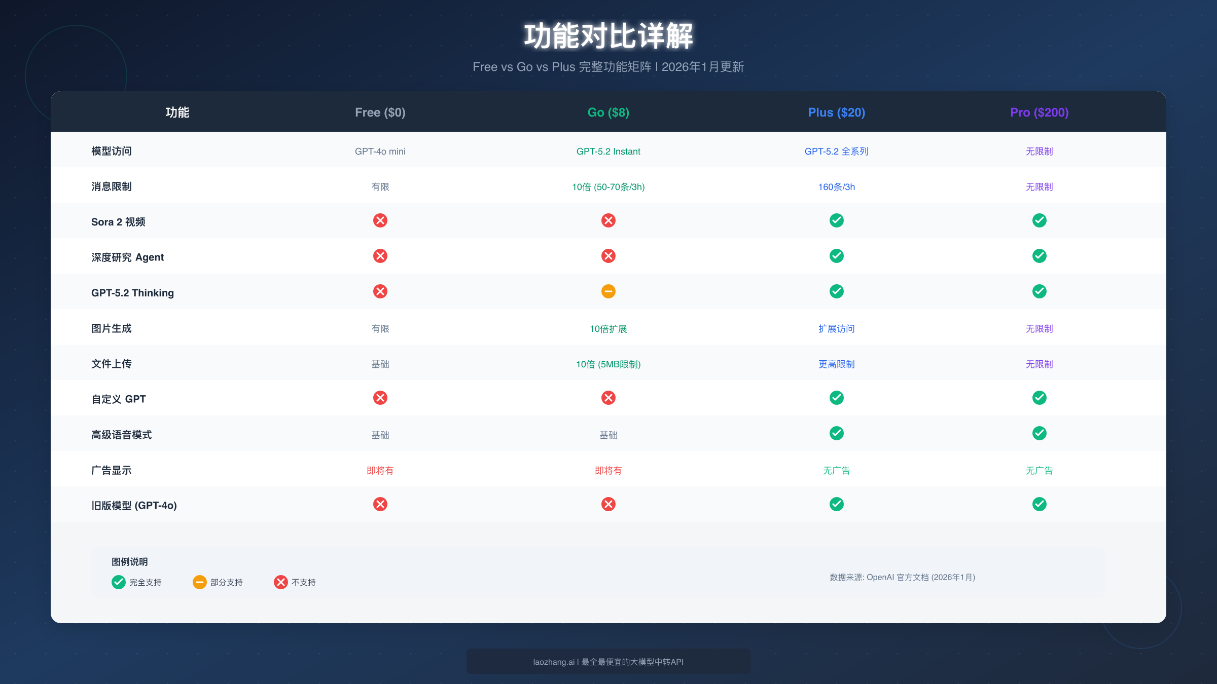Select the Pro ($200) column header
Screen dimensions: 1217x684
click(x=1039, y=112)
